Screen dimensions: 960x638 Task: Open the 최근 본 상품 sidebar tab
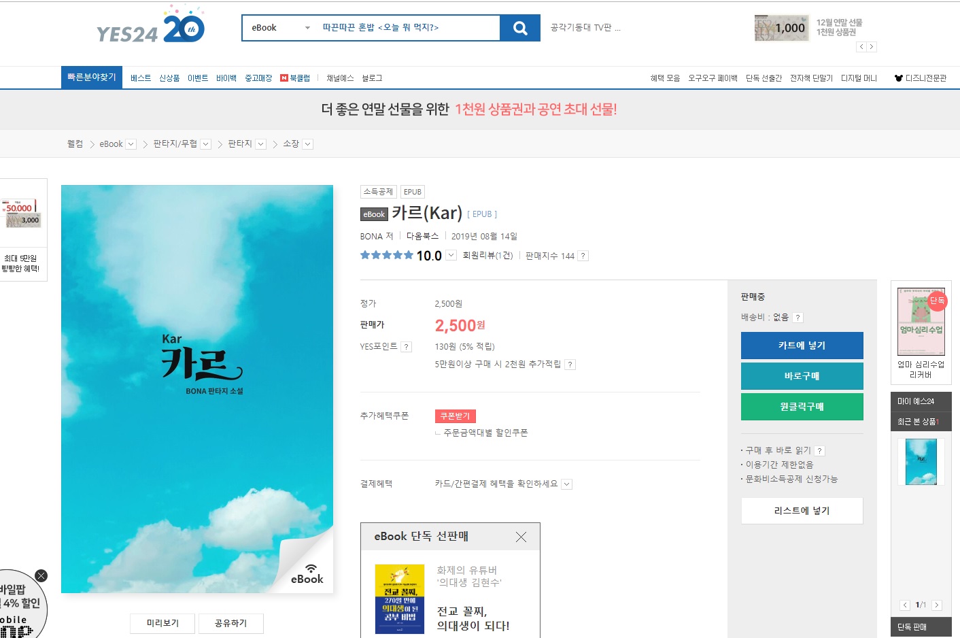coord(921,422)
